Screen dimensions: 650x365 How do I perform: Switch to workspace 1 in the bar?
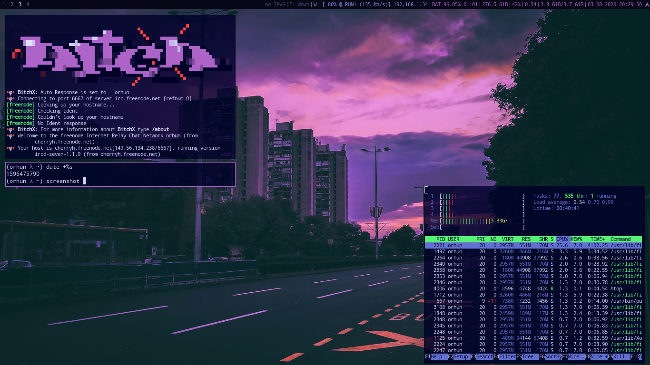(x=4, y=4)
